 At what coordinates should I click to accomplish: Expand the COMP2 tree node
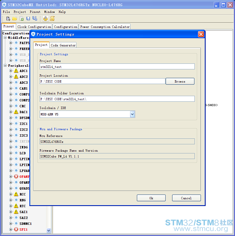click(x=11, y=100)
